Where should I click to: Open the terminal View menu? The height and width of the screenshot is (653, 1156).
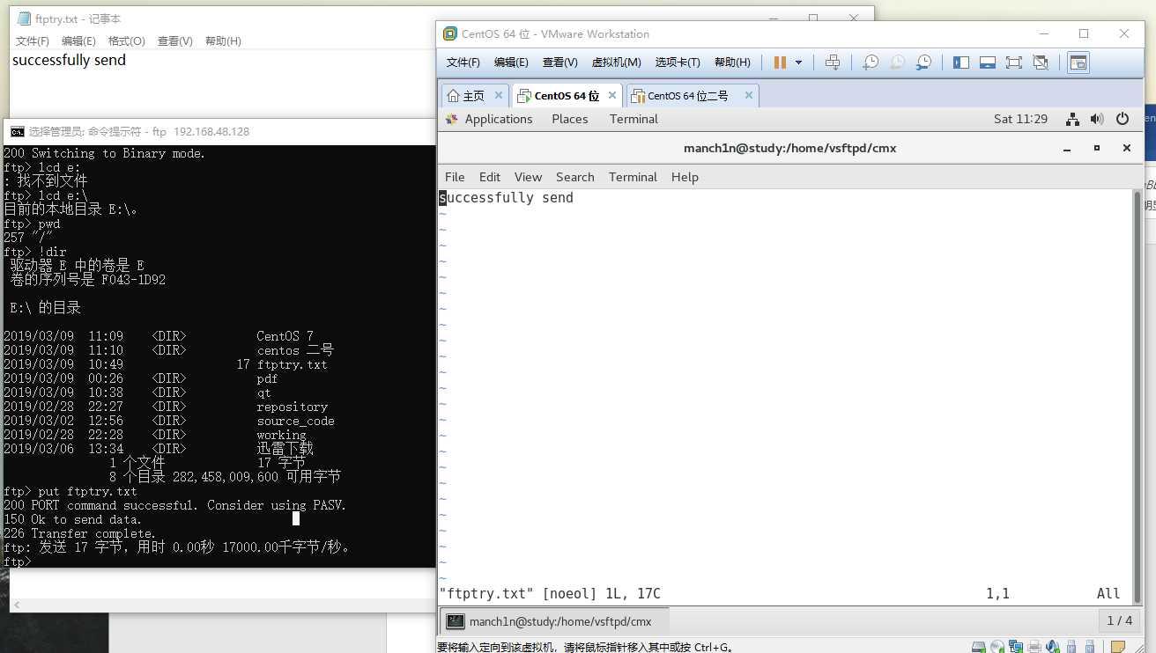pyautogui.click(x=529, y=177)
